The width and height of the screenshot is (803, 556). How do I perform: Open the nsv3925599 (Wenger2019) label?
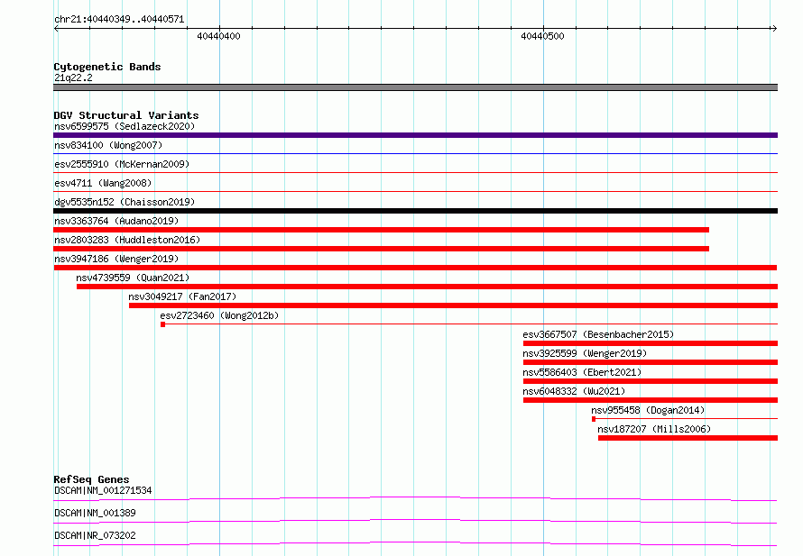point(585,353)
